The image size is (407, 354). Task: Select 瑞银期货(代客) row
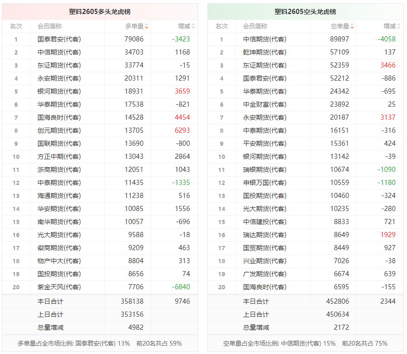click(306, 170)
